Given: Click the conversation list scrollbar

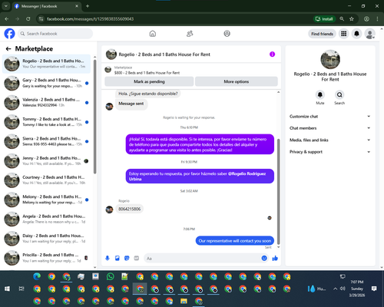Looking at the screenshot, I should pos(94,117).
